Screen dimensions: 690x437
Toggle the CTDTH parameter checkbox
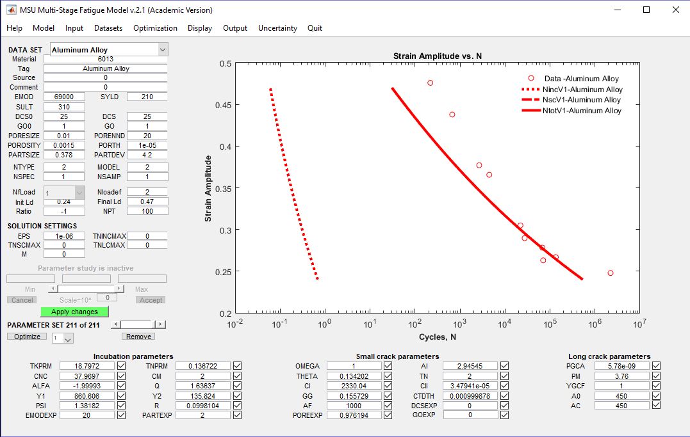pyautogui.click(x=505, y=396)
